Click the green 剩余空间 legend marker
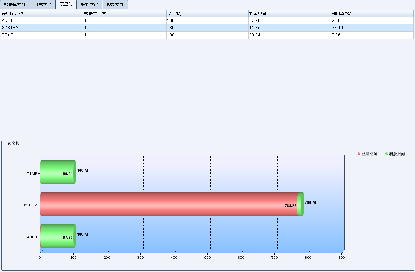 pyautogui.click(x=387, y=154)
